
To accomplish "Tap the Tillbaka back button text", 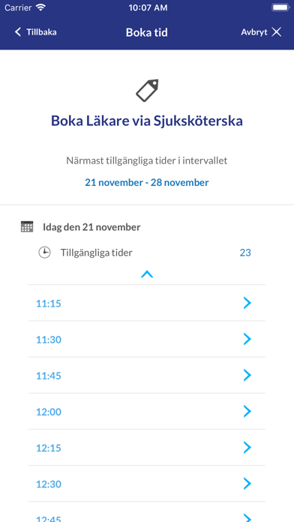I will click(41, 32).
